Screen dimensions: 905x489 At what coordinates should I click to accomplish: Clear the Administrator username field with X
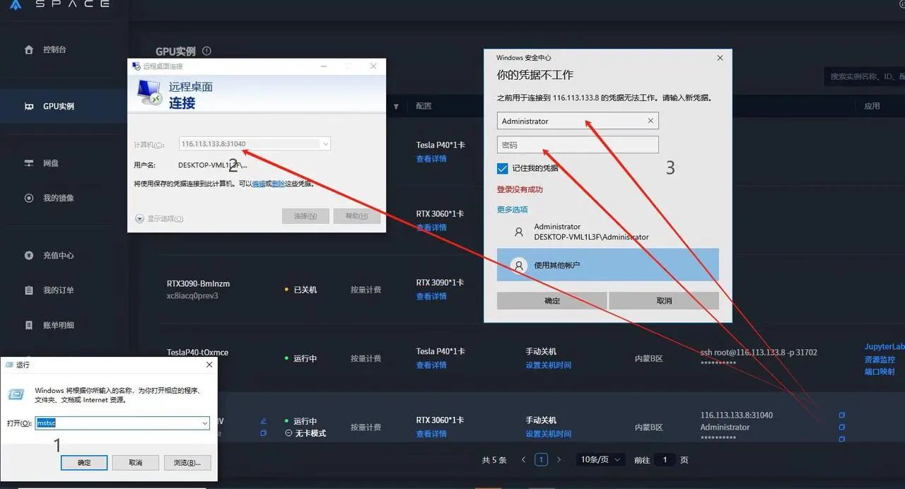pos(650,121)
